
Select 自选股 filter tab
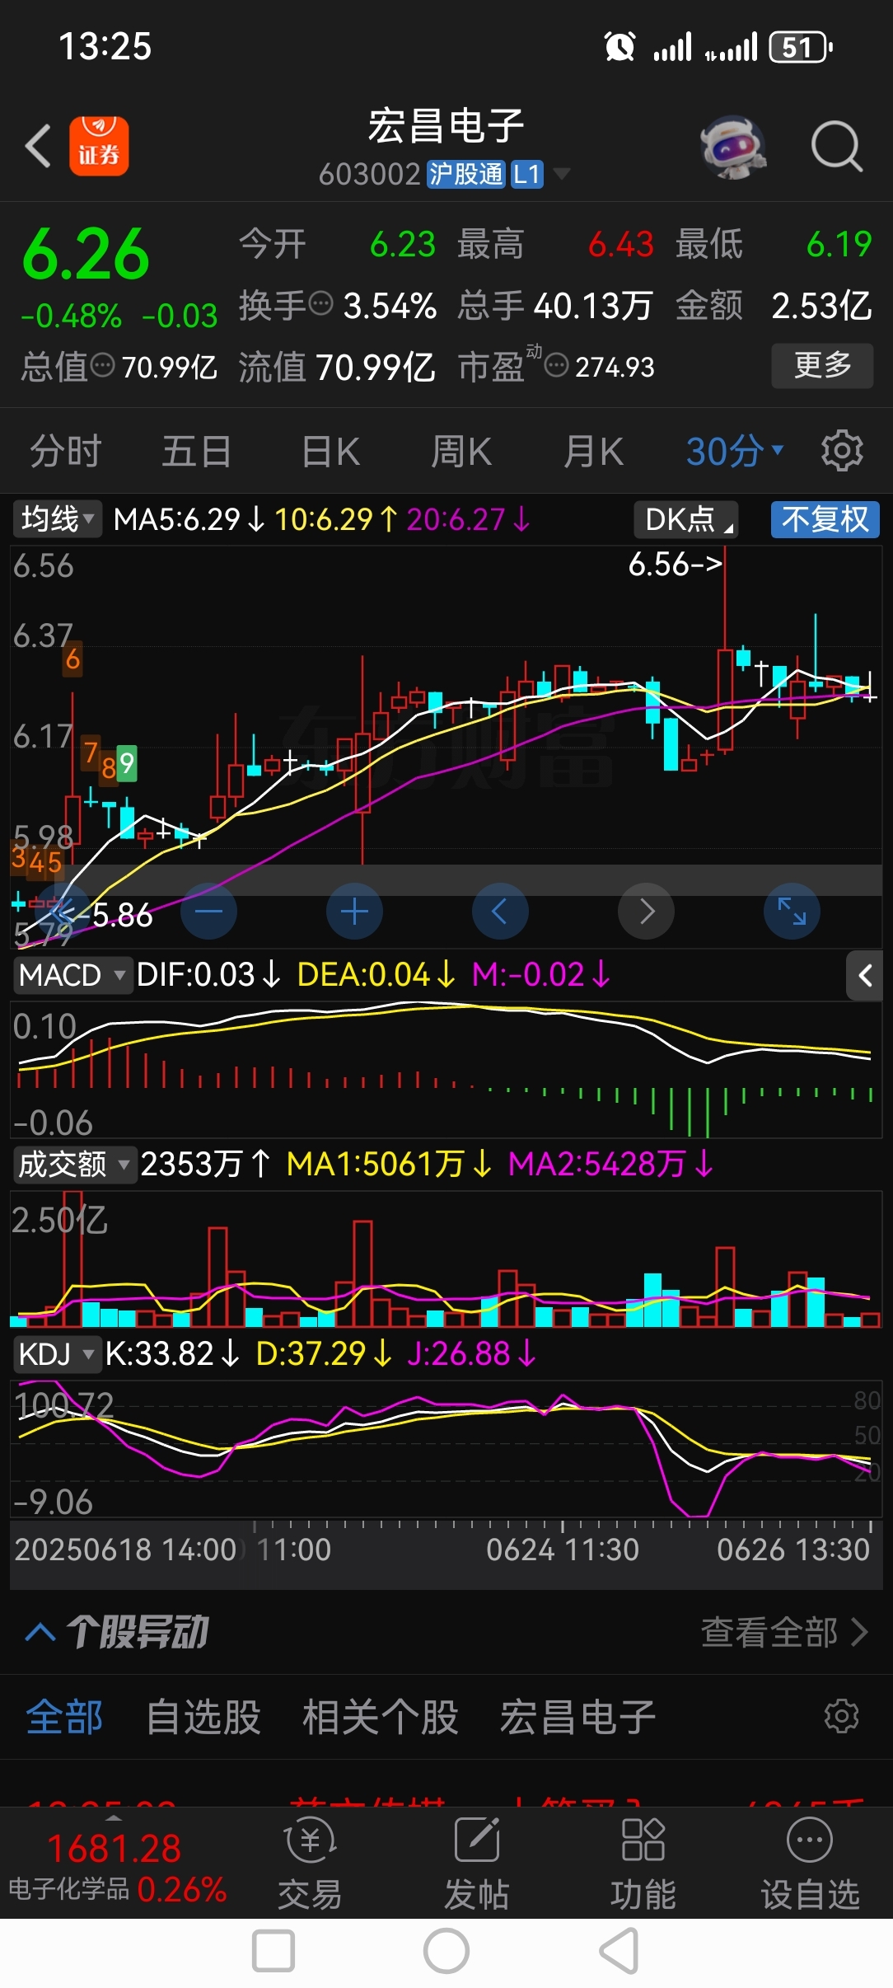[x=203, y=1717]
